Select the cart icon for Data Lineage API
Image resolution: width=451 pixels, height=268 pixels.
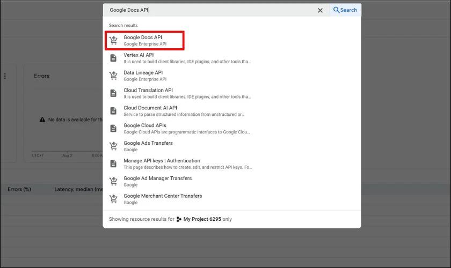114,76
